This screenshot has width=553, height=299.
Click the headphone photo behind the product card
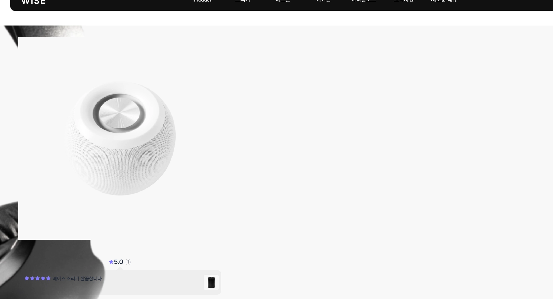click(49, 267)
